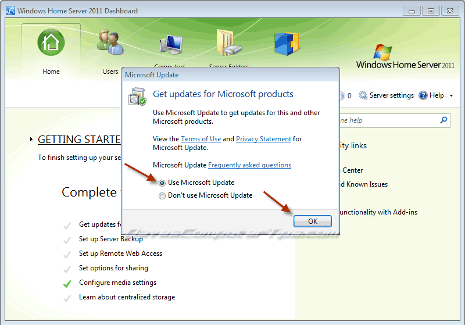465x325 pixels.
Task: Close the Dashboard window
Action: (x=450, y=11)
